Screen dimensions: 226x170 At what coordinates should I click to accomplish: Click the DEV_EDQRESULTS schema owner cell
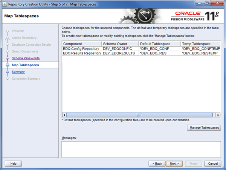[x=120, y=53]
